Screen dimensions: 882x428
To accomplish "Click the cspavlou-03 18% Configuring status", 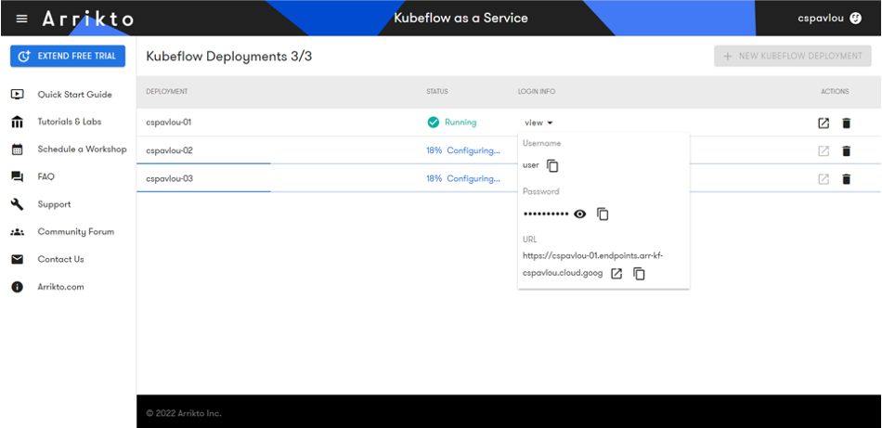I will click(x=463, y=179).
